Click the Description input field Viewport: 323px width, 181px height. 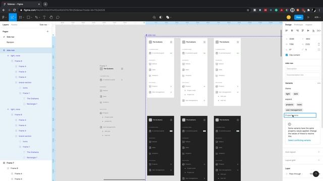pyautogui.click(x=302, y=69)
